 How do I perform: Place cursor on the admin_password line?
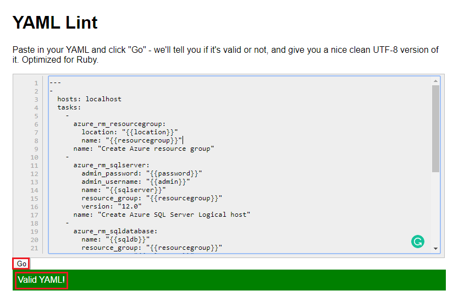(141, 173)
